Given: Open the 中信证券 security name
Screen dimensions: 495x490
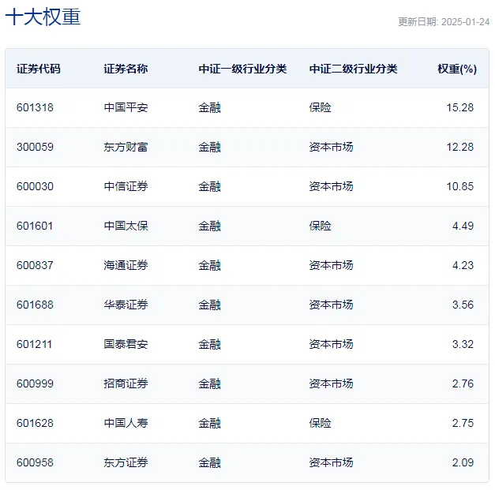Looking at the screenshot, I should [x=126, y=186].
